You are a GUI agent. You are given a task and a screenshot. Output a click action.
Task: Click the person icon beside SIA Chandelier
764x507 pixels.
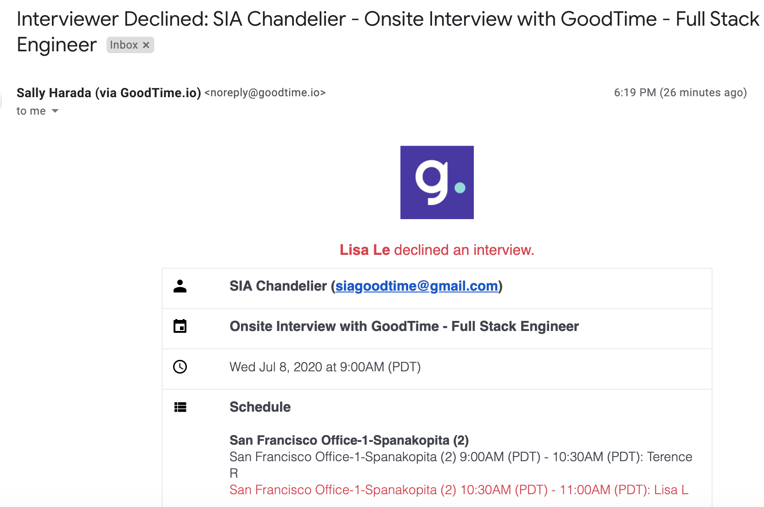180,286
